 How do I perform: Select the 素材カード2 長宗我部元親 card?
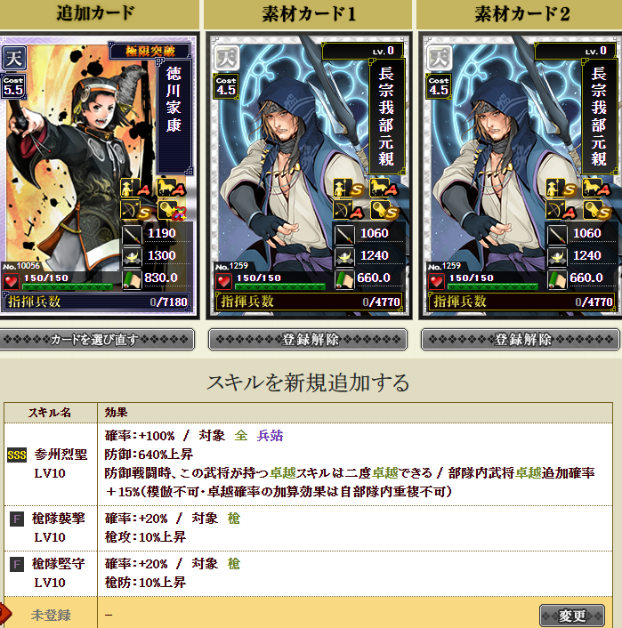(521, 175)
